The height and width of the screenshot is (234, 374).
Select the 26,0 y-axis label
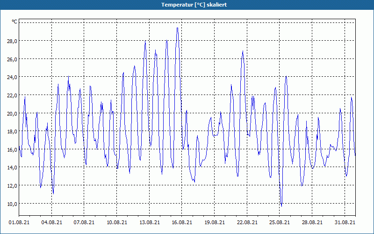pos(12,59)
